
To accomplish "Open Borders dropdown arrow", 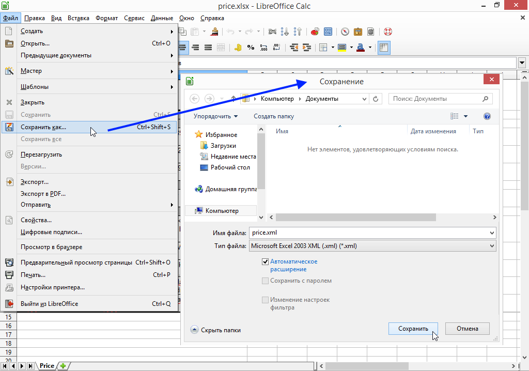I will tap(333, 48).
